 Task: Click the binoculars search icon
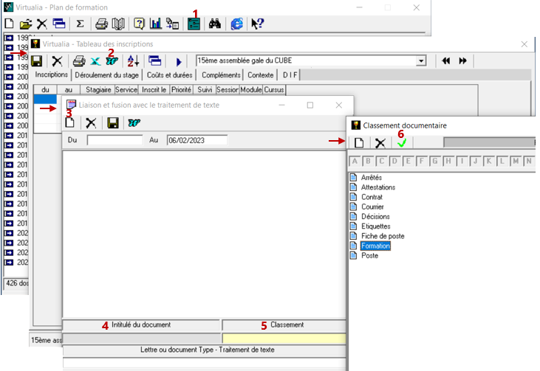(215, 24)
